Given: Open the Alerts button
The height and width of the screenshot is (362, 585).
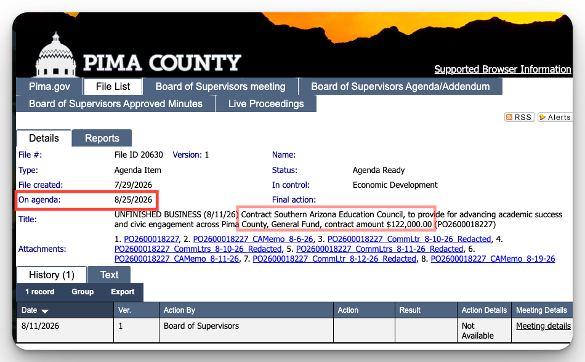Looking at the screenshot, I should [555, 117].
